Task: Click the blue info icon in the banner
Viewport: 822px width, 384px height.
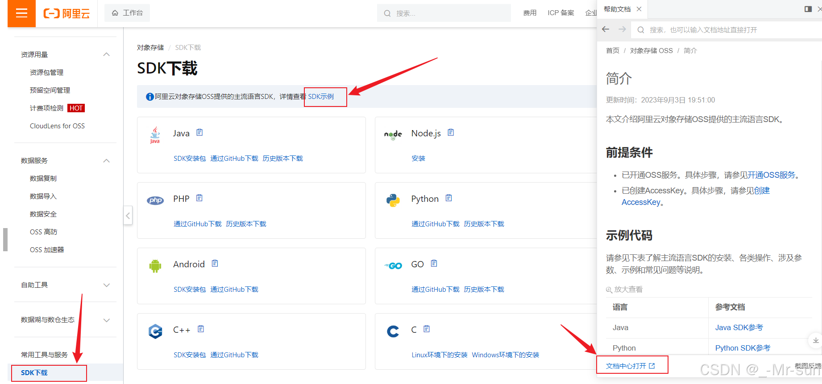Action: (x=150, y=97)
